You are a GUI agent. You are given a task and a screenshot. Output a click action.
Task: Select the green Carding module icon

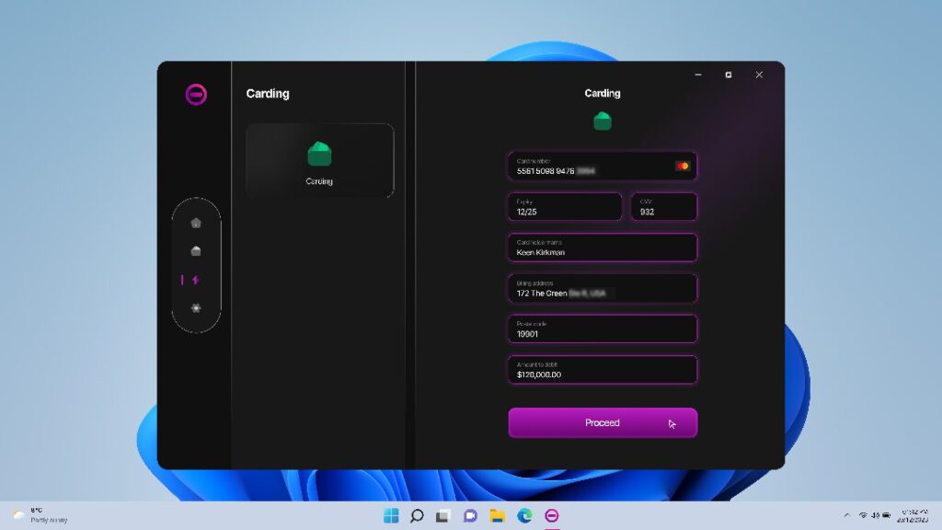click(x=319, y=154)
